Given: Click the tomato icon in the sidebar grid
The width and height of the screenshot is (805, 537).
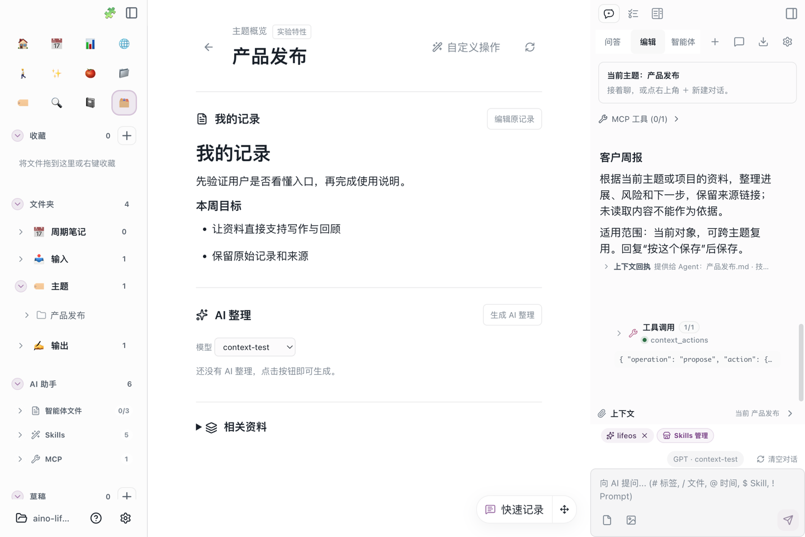Looking at the screenshot, I should (x=90, y=73).
